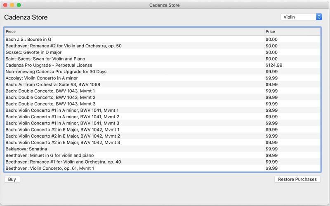The image size is (330, 206).
Task: Select Gossec: Gavotte in D major
Action: 162,52
